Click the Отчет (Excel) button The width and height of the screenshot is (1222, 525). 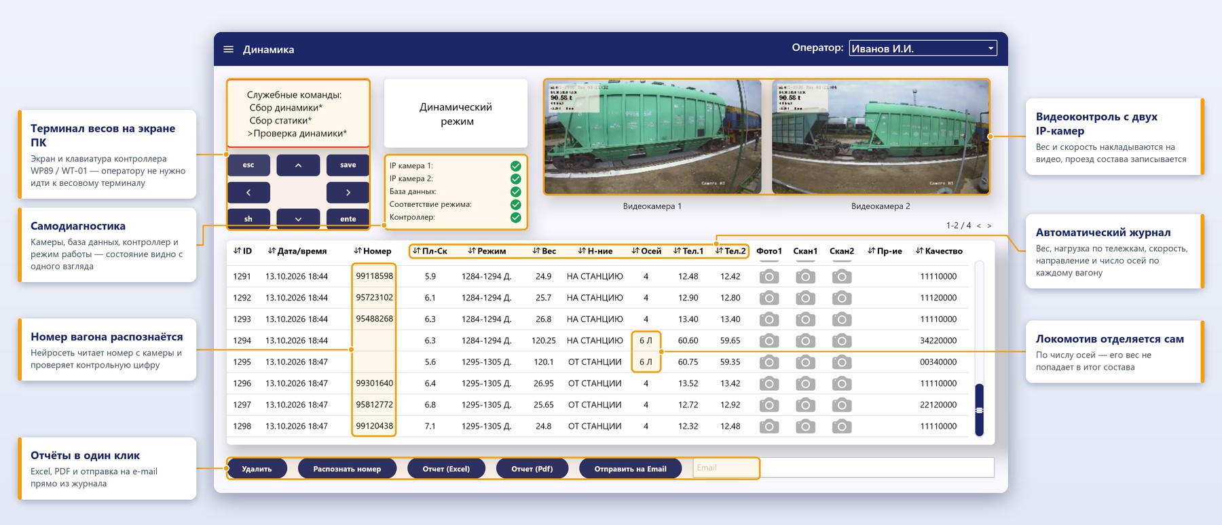coord(446,469)
